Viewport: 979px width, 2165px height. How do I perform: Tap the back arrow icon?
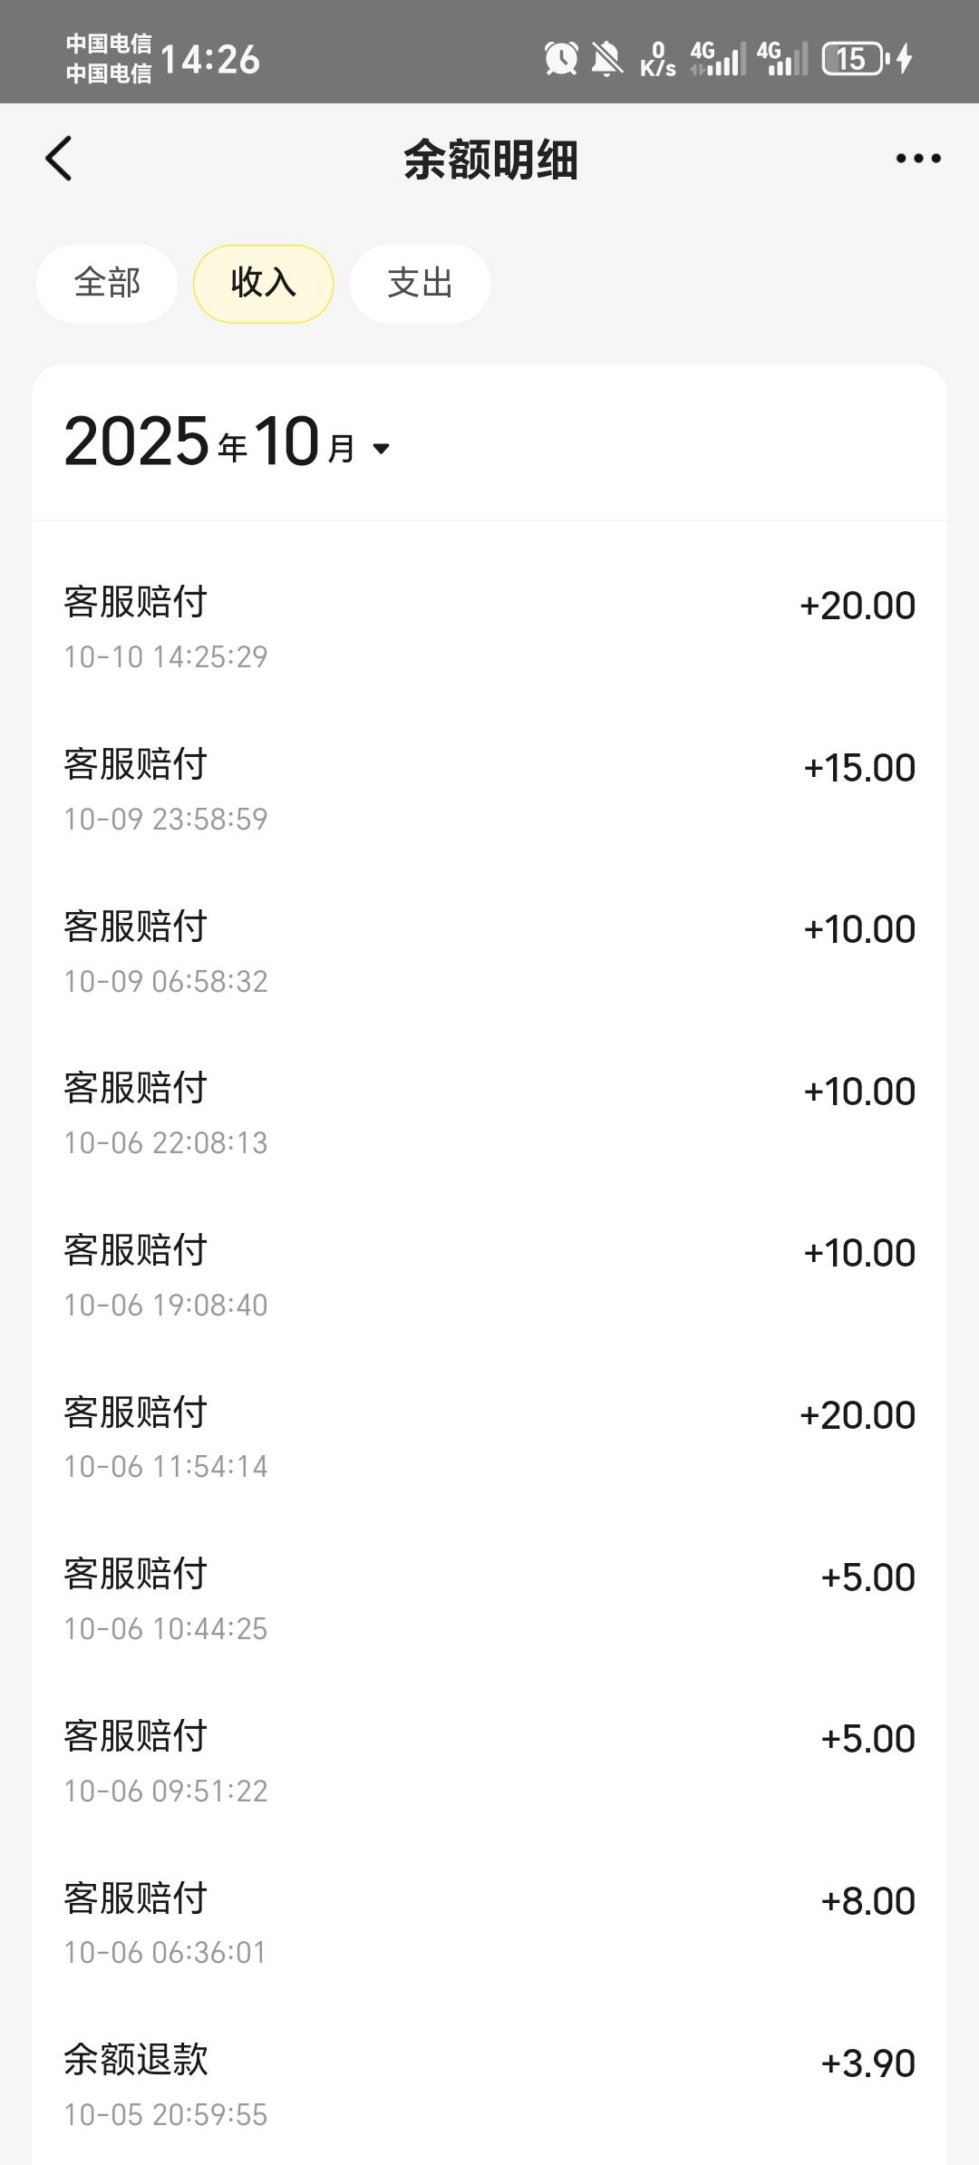coord(59,160)
